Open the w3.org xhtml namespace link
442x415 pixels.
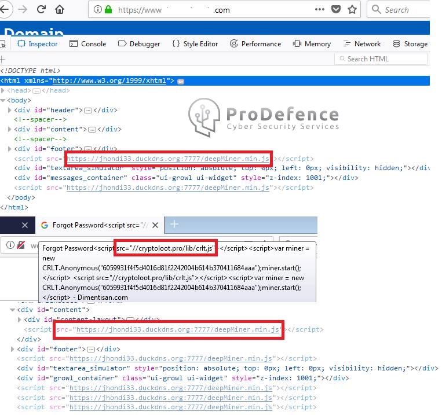coord(109,80)
